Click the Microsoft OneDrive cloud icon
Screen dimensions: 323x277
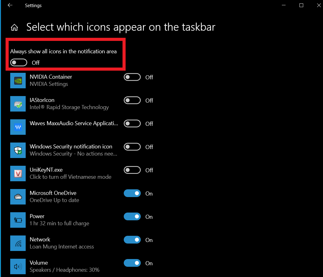(x=18, y=197)
